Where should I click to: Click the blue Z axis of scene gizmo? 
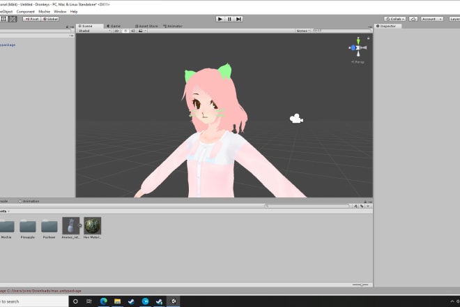[353, 47]
